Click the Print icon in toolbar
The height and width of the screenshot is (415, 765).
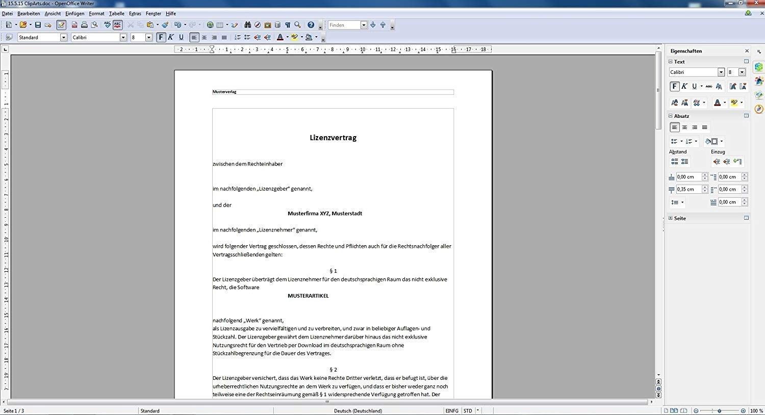tap(84, 25)
